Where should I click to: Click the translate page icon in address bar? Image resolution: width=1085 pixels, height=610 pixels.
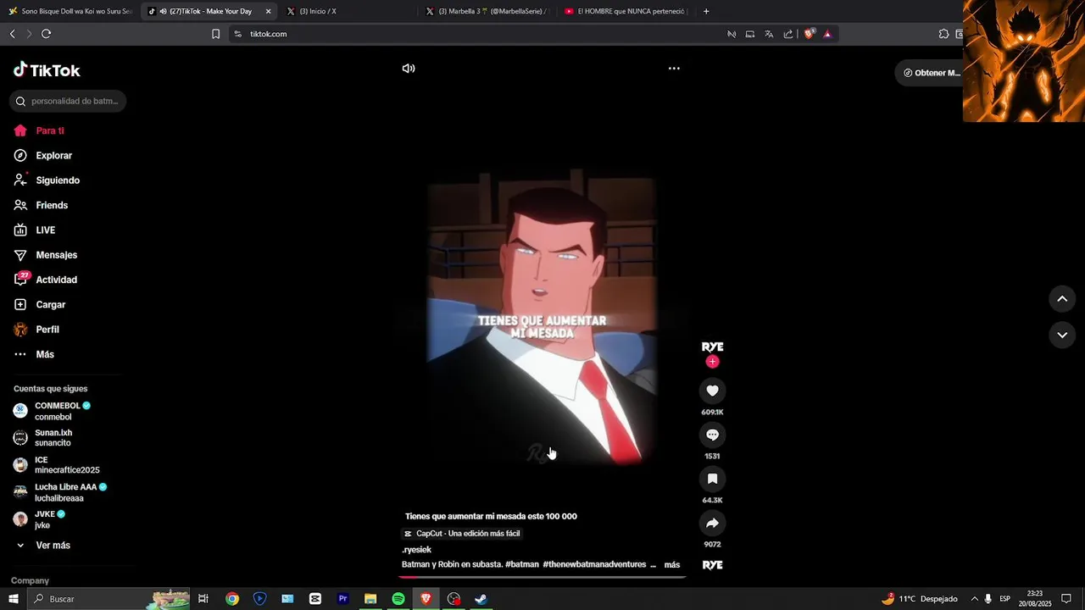point(769,34)
